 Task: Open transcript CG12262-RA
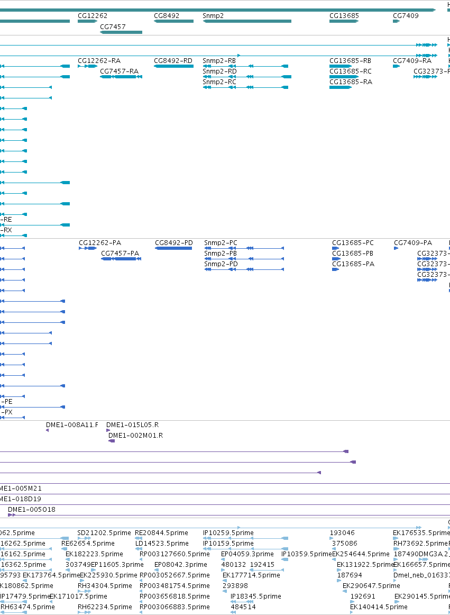(99, 61)
